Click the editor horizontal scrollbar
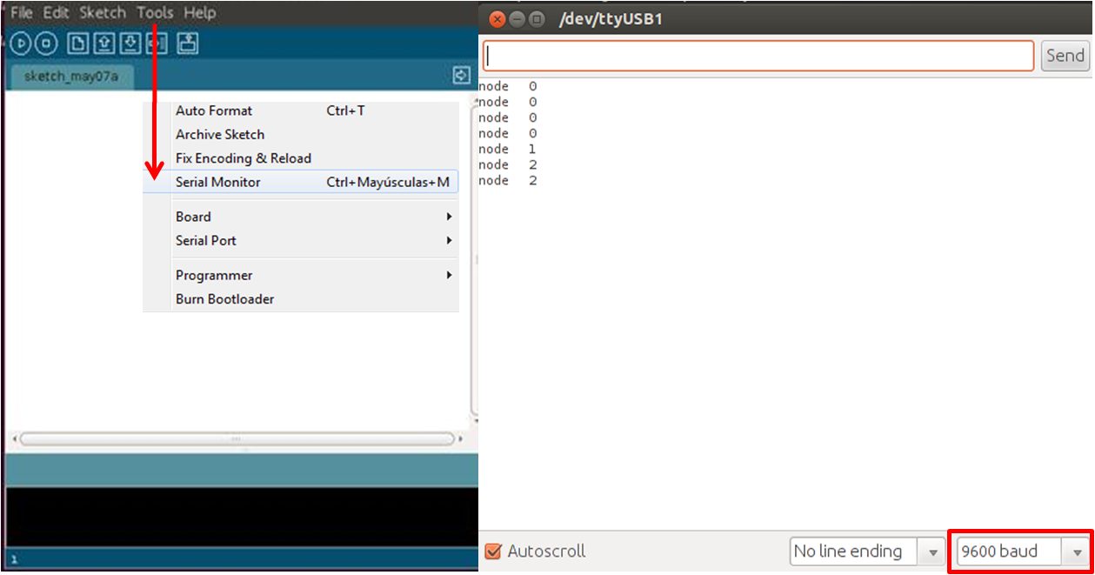The height and width of the screenshot is (575, 1095). pyautogui.click(x=237, y=439)
